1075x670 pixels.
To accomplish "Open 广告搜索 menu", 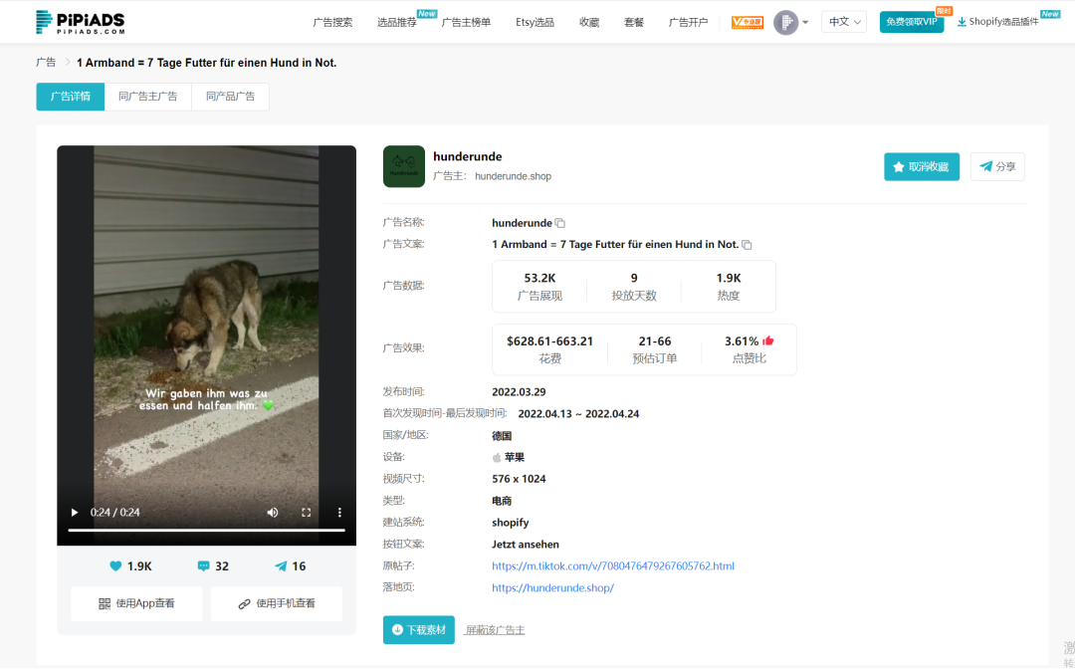I will tap(332, 22).
